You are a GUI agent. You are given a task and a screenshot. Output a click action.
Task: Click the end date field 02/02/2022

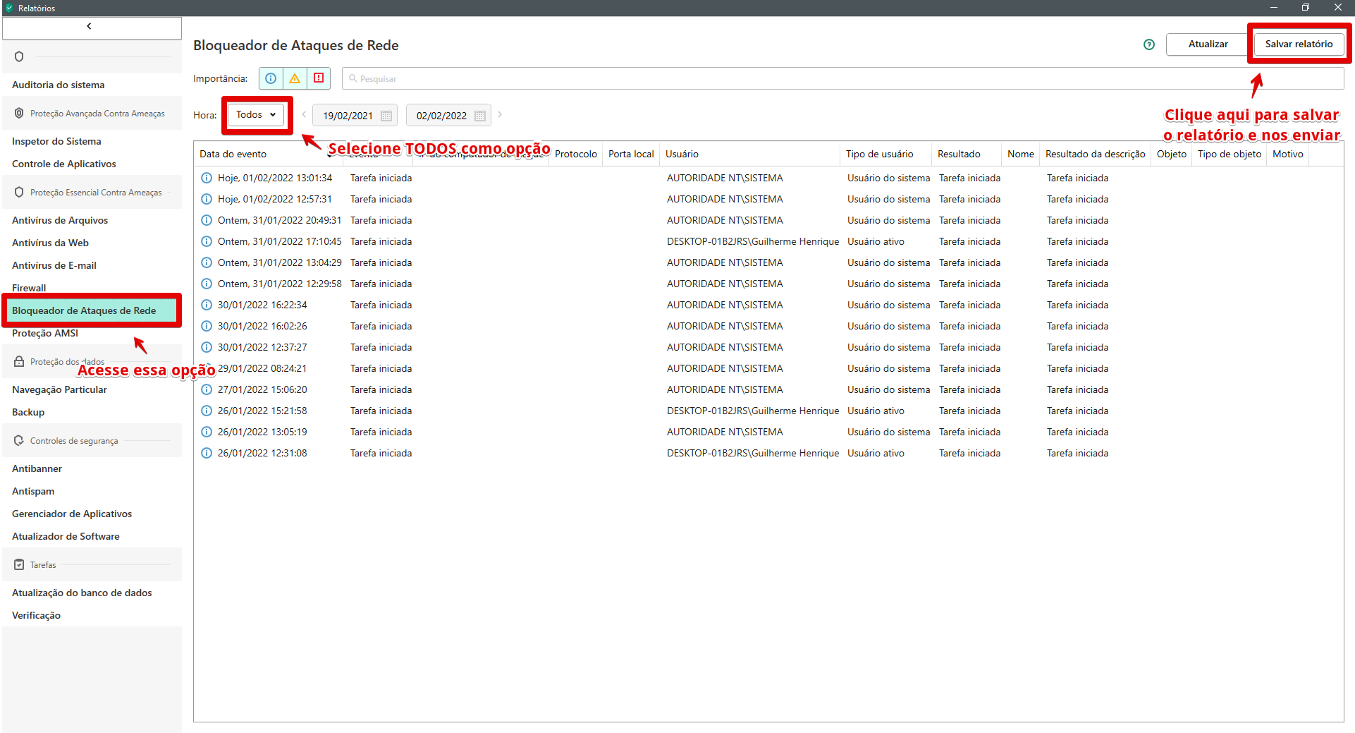tap(448, 115)
